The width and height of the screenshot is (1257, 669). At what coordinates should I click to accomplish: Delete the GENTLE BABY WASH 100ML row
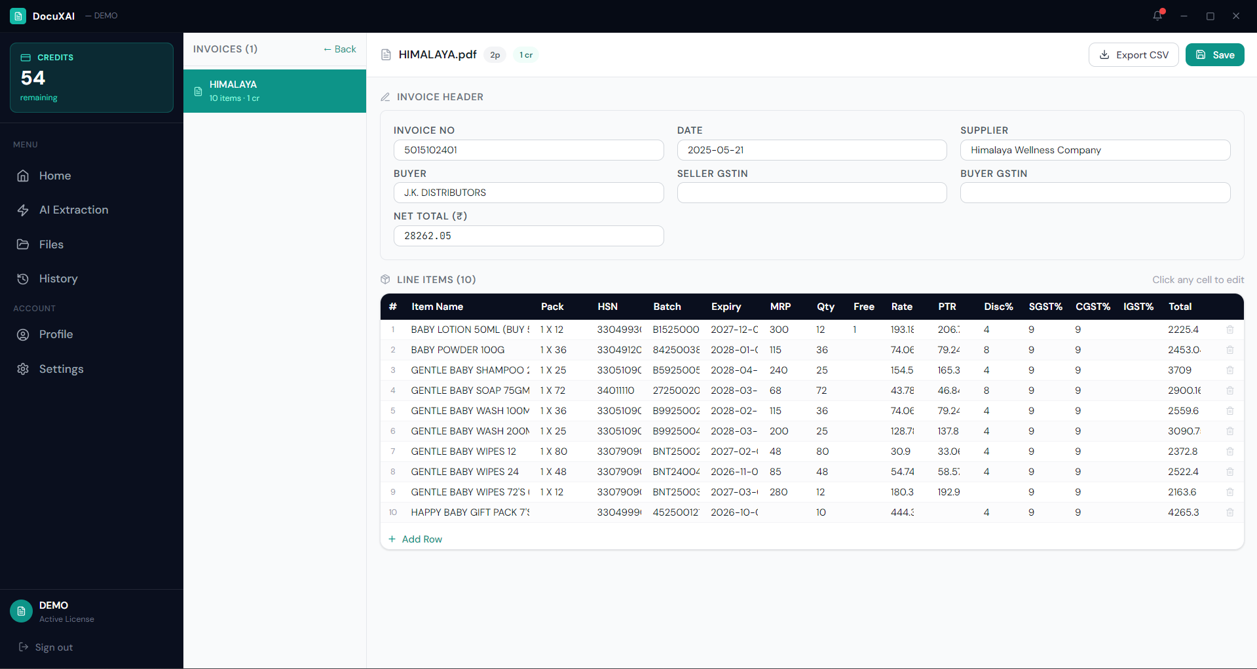click(x=1230, y=411)
